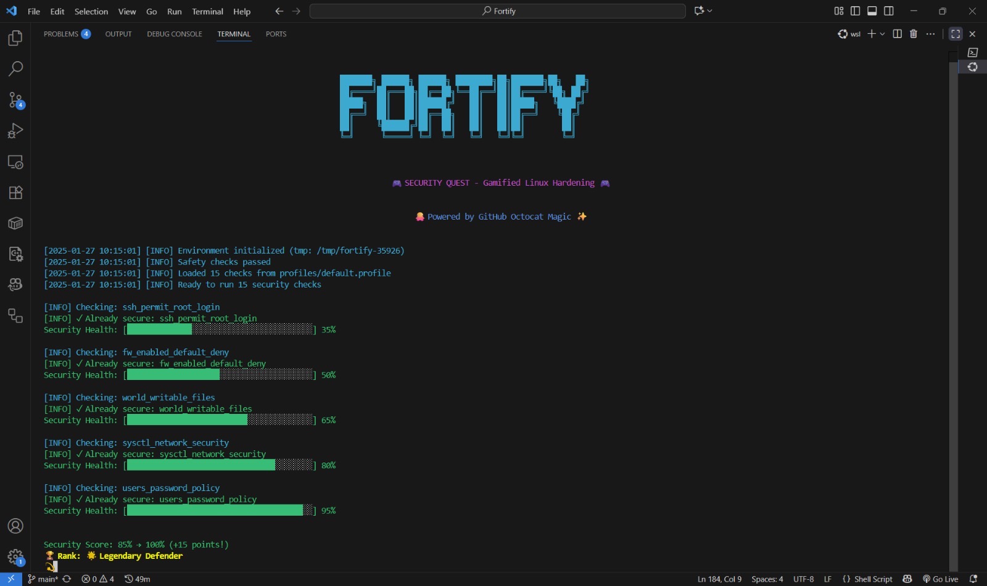The width and height of the screenshot is (987, 586).
Task: Restore panel size from maximized
Action: pyautogui.click(x=956, y=34)
